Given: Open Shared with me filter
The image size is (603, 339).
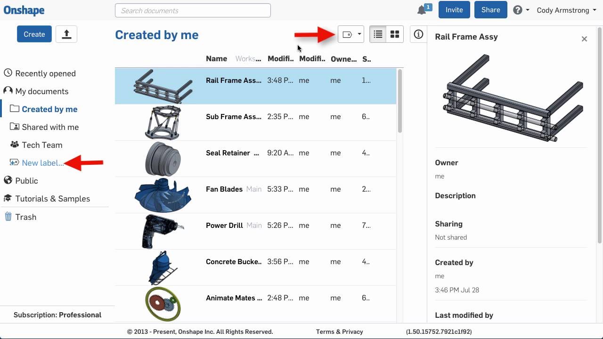Looking at the screenshot, I should [50, 127].
